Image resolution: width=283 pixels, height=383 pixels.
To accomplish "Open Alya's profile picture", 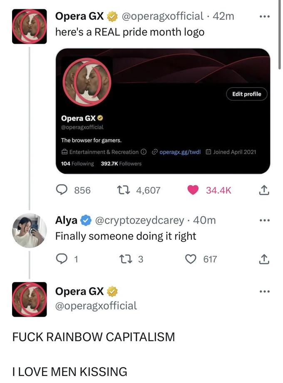I will (x=29, y=231).
